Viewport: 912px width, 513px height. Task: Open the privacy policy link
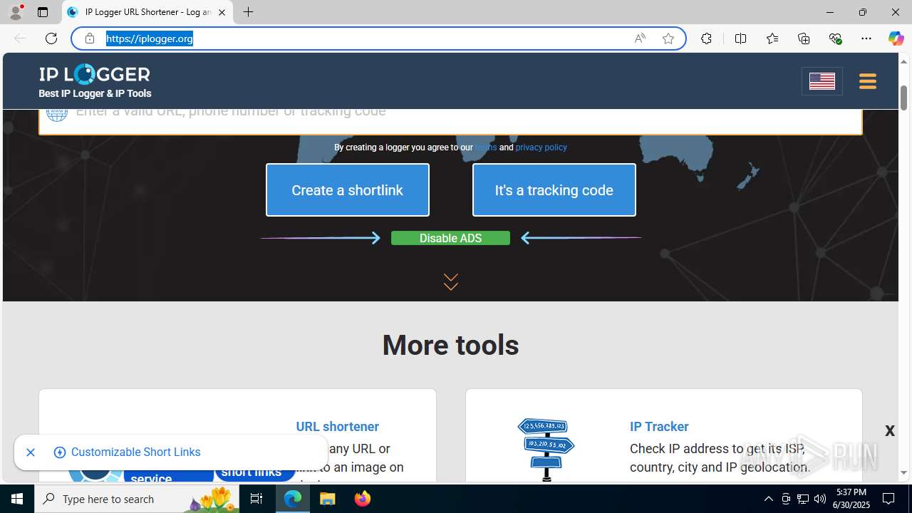[541, 147]
